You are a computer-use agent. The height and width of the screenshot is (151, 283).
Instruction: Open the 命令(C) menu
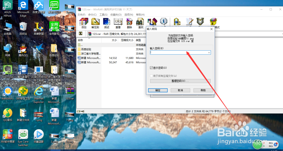pos(93,15)
